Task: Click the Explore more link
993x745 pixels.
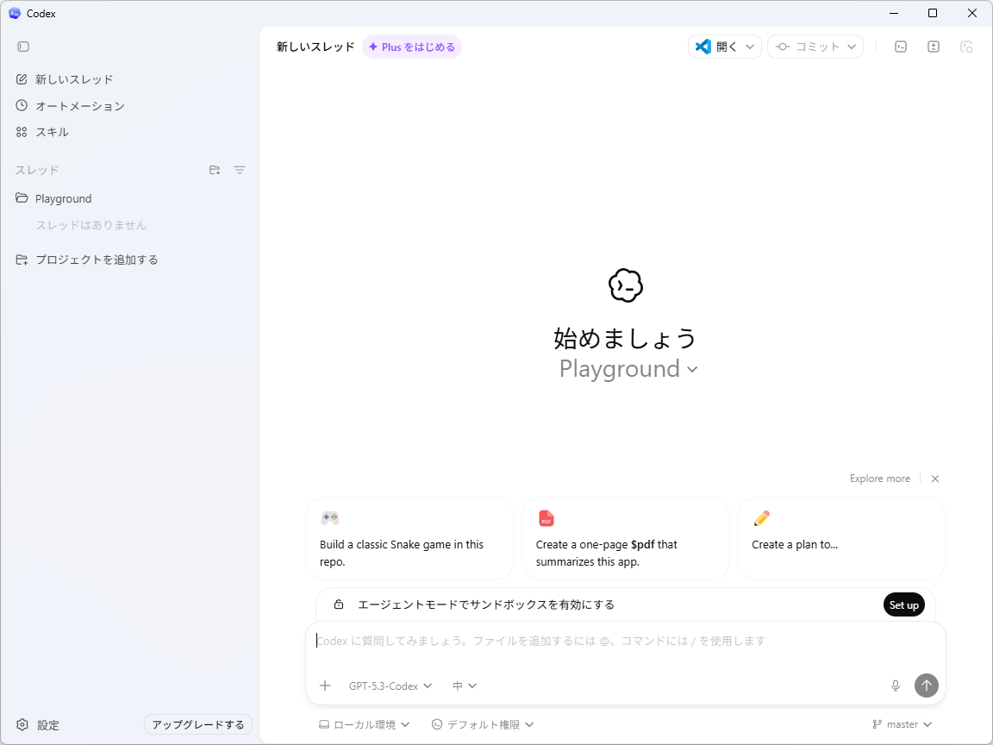Action: pyautogui.click(x=879, y=479)
